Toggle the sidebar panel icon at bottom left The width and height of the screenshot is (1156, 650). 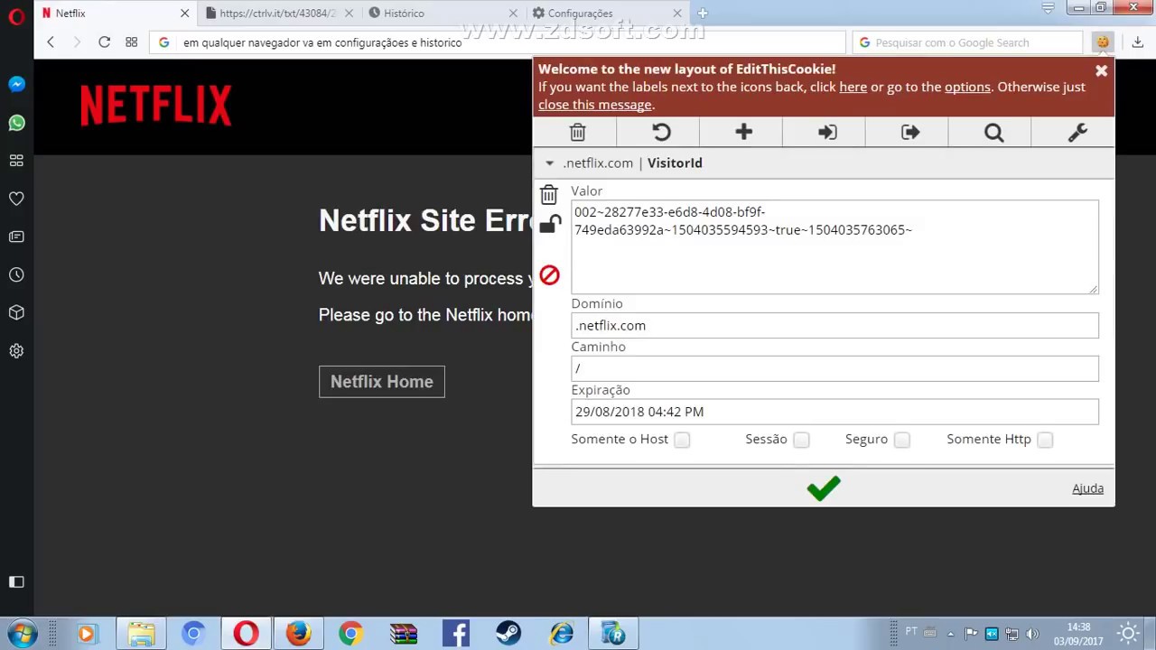coord(16,581)
